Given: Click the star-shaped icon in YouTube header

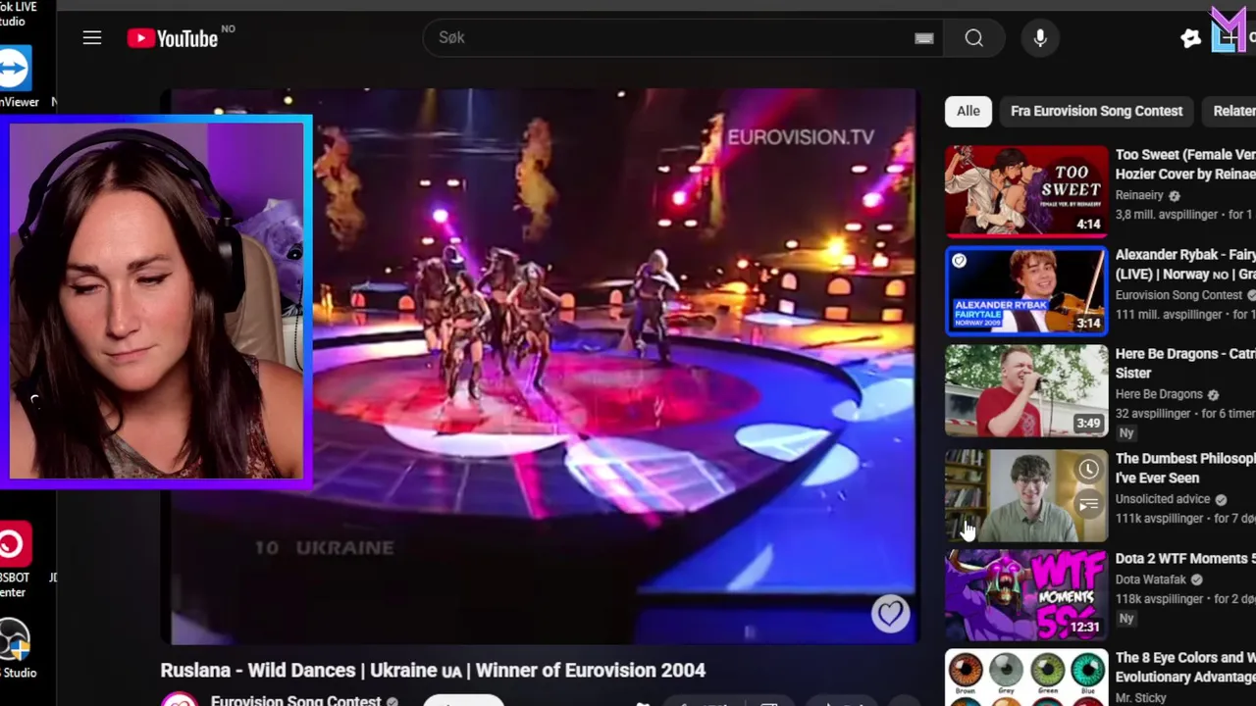Looking at the screenshot, I should pyautogui.click(x=1190, y=38).
